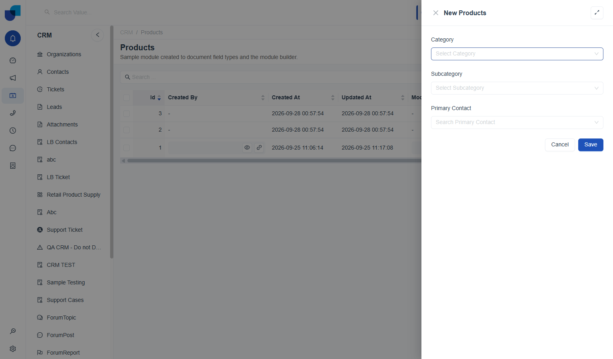Click the QA CRM warning triangle icon
Screen dimensions: 613x359
coord(40,247)
